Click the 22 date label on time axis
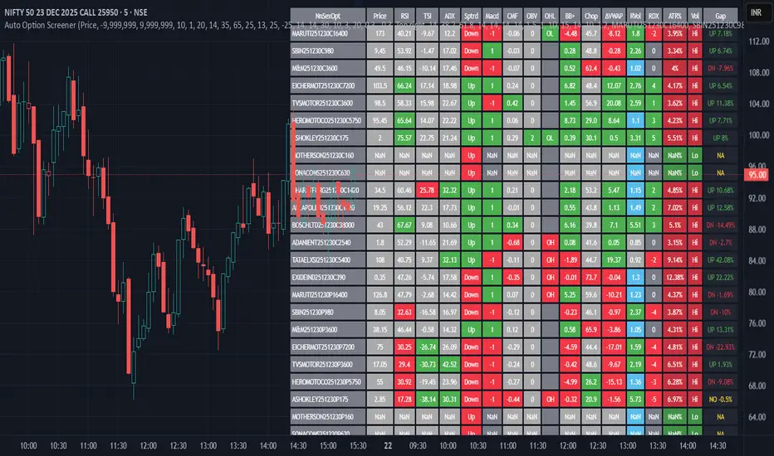The width and height of the screenshot is (774, 456). tap(388, 446)
